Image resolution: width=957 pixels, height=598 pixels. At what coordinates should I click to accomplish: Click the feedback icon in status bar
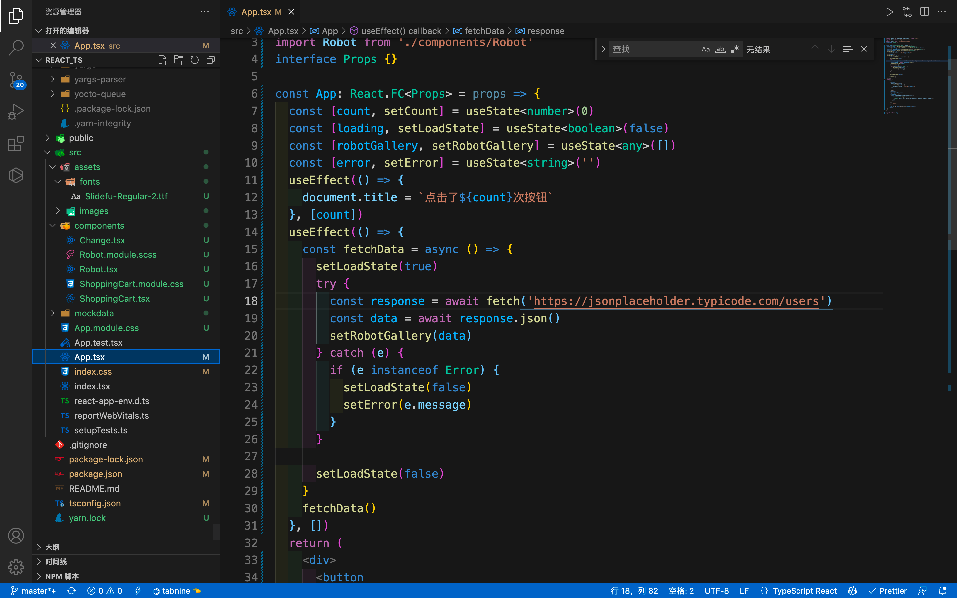923,591
